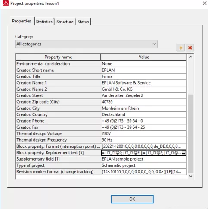Select the value None
This screenshot has height=209, width=208.
(144, 64)
